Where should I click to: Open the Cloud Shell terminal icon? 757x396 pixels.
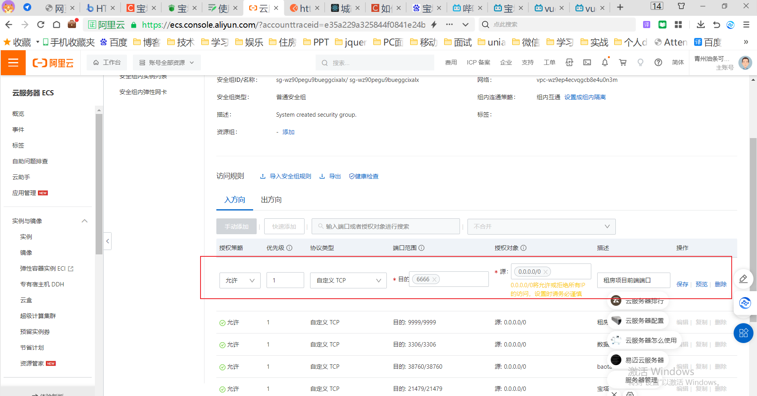point(587,63)
